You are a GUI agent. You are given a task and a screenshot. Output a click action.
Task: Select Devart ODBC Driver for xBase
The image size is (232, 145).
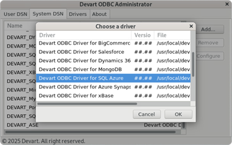(113, 96)
